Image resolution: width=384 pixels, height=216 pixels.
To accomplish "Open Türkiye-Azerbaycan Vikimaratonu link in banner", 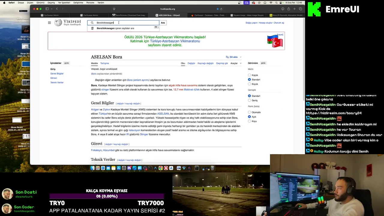I will (x=175, y=41).
